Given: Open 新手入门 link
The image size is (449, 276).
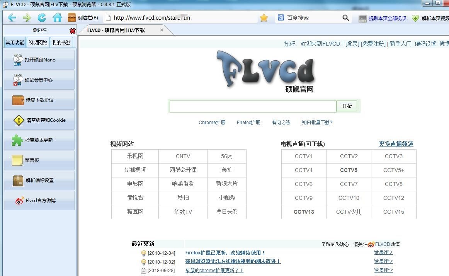Looking at the screenshot, I should [401, 44].
